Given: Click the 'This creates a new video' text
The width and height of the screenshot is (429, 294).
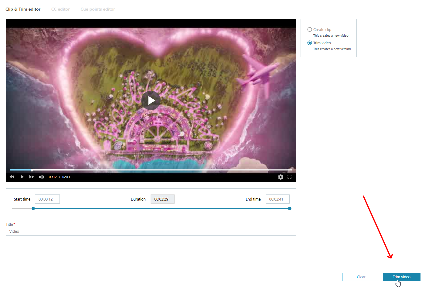Looking at the screenshot, I should click(x=331, y=35).
